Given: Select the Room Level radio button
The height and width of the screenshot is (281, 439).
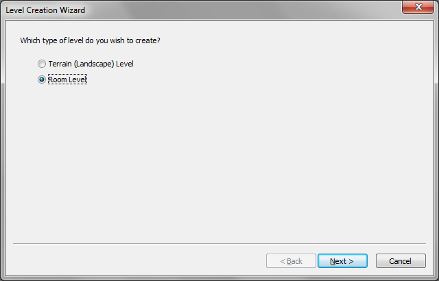Looking at the screenshot, I should tap(43, 80).
